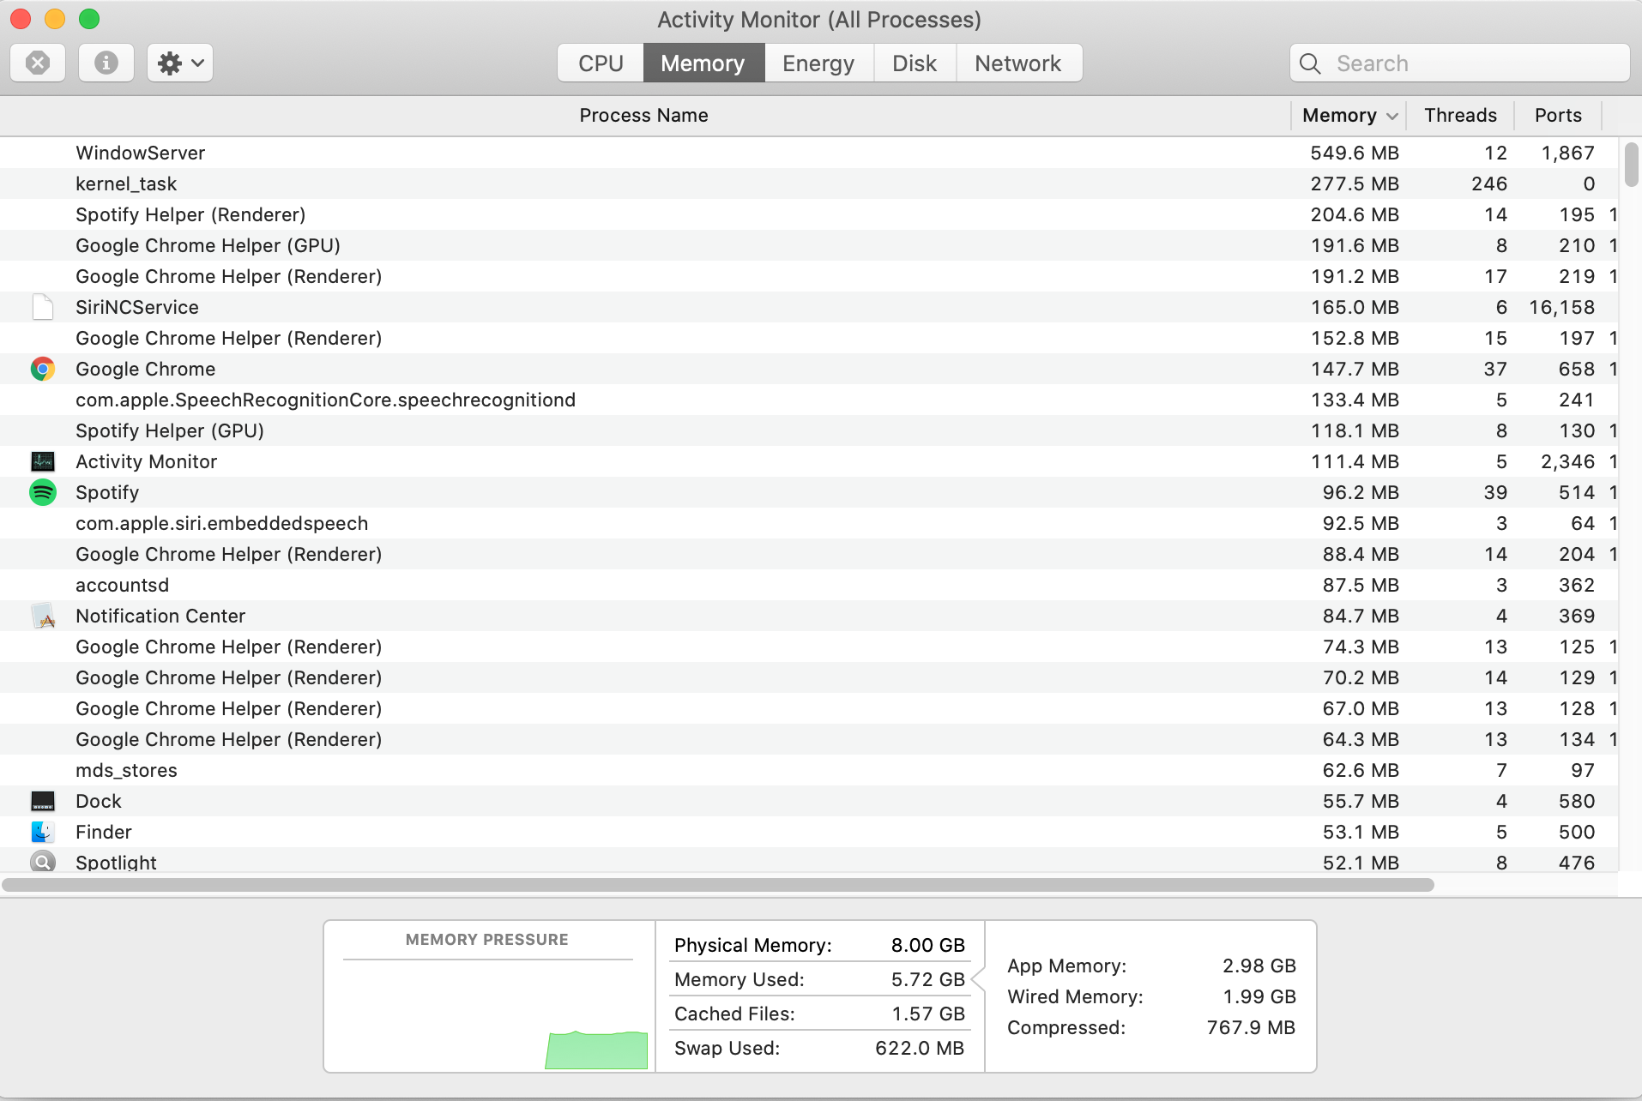Screen dimensions: 1642x1101
Task: Click the 16,158 ports value
Action: 1561,307
